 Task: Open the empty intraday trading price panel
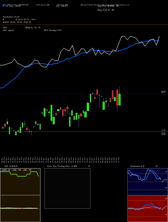pos(67,188)
